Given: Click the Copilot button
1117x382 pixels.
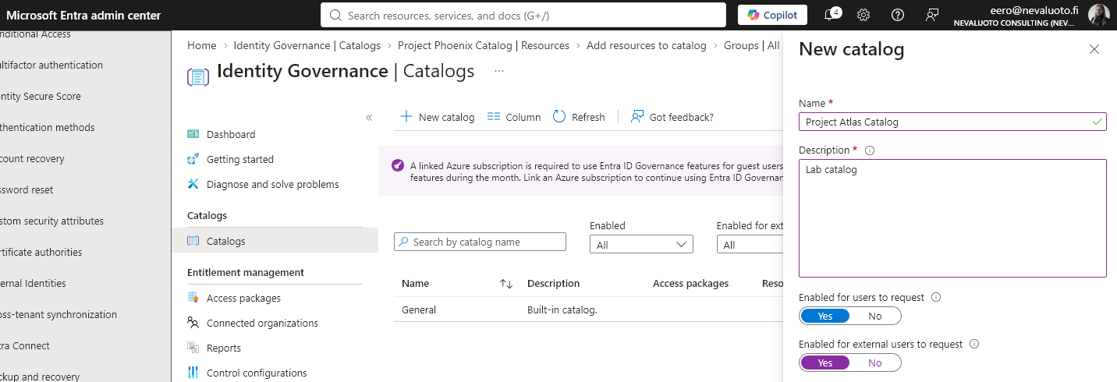Looking at the screenshot, I should click(x=772, y=15).
